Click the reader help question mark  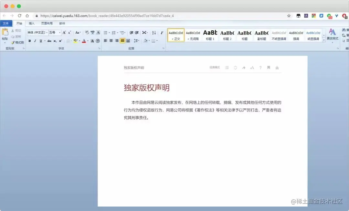tap(260, 68)
